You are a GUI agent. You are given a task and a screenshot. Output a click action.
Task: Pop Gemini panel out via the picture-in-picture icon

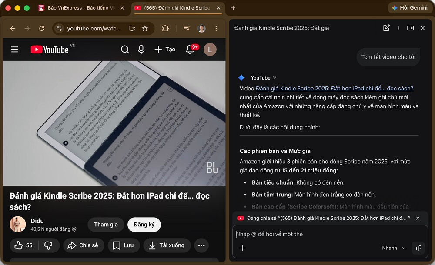(410, 28)
